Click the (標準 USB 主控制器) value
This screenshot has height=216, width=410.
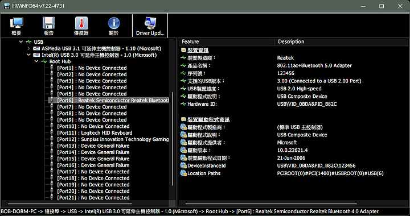click(x=300, y=127)
